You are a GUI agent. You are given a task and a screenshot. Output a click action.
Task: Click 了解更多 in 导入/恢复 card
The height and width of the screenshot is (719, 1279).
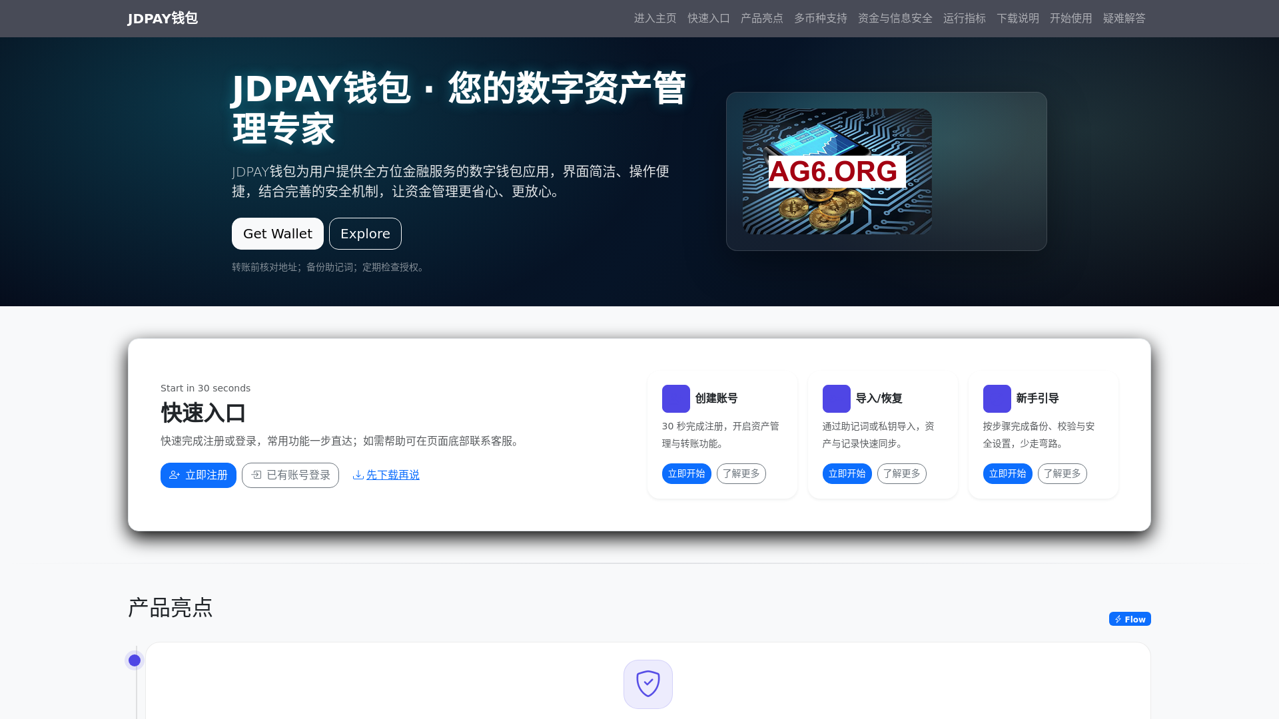coord(902,474)
